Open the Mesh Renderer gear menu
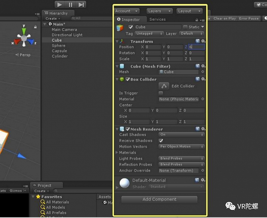 pos(203,129)
